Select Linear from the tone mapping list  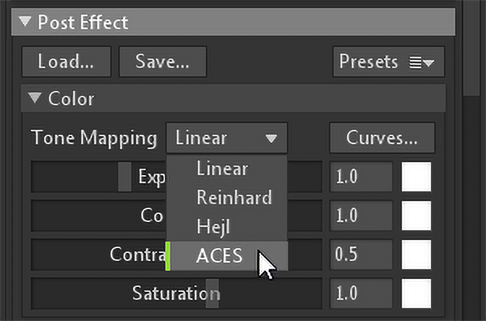coord(222,168)
